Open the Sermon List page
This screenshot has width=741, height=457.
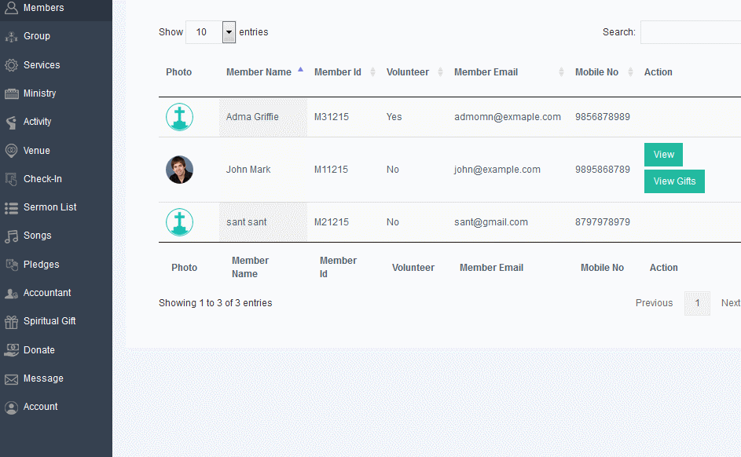pyautogui.click(x=50, y=207)
